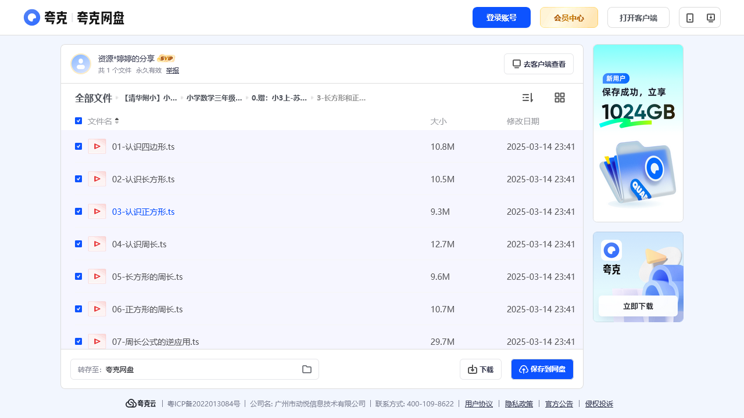Sort by 文件名 column header arrow
The height and width of the screenshot is (418, 744).
click(x=117, y=121)
